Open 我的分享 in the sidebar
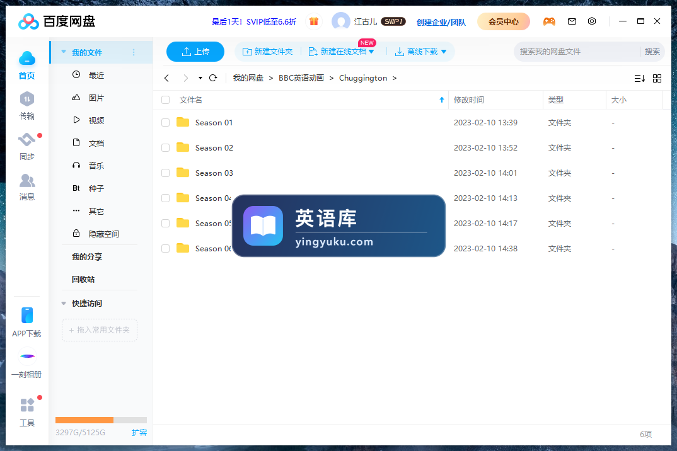The width and height of the screenshot is (677, 451). tap(87, 257)
